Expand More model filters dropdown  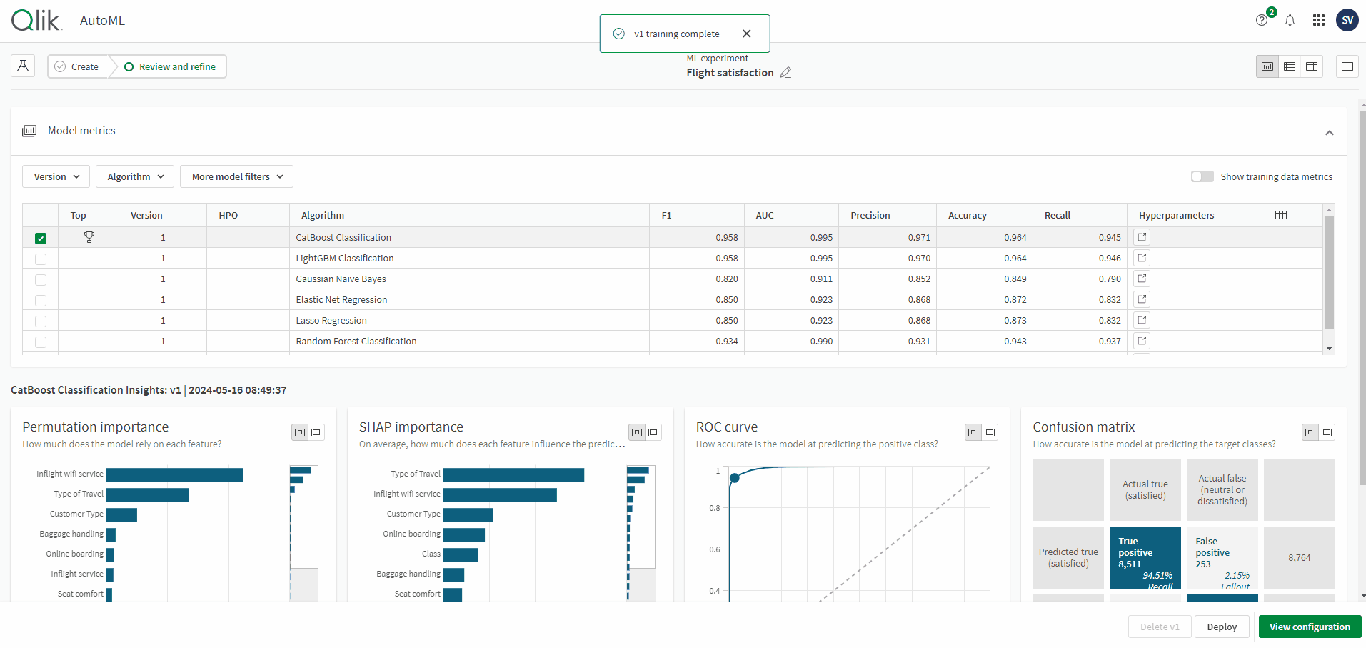(236, 176)
